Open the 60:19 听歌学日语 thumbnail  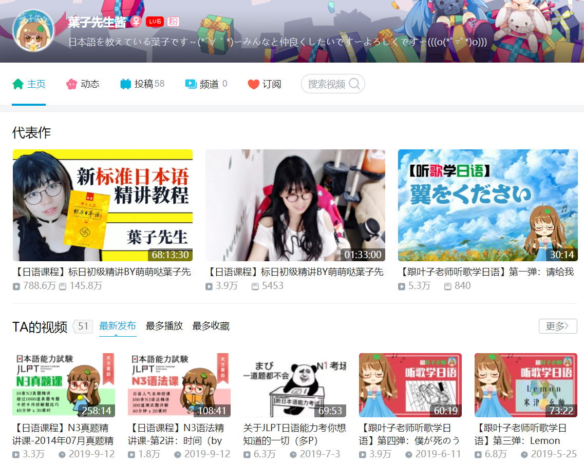pos(410,385)
